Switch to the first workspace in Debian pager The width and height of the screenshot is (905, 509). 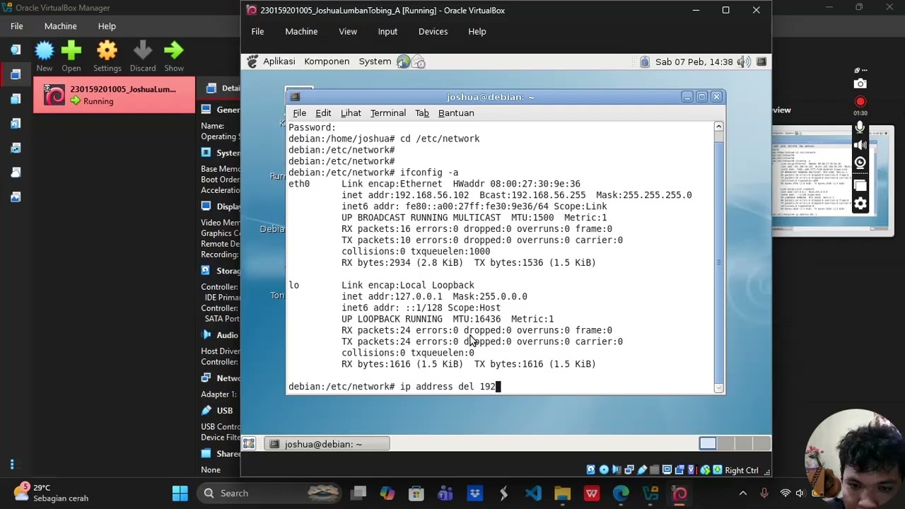pyautogui.click(x=708, y=444)
